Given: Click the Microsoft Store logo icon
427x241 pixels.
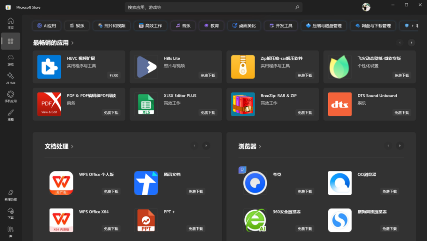Looking at the screenshot, I should point(8,8).
